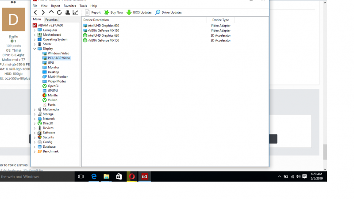Click the Up arrow icon in toolbar

[51, 12]
